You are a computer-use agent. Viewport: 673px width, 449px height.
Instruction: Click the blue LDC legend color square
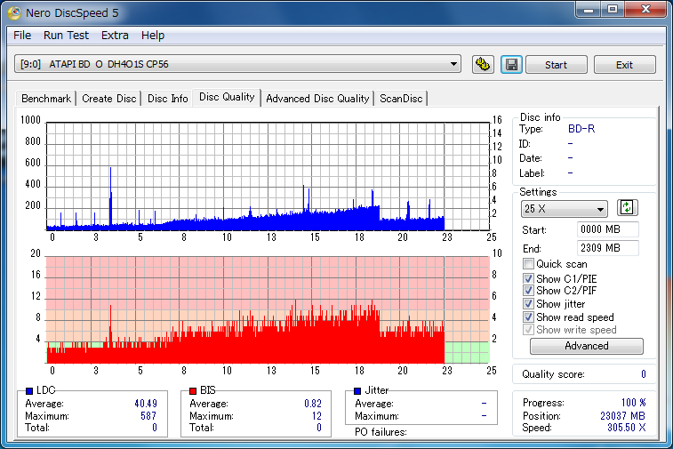pyautogui.click(x=29, y=390)
